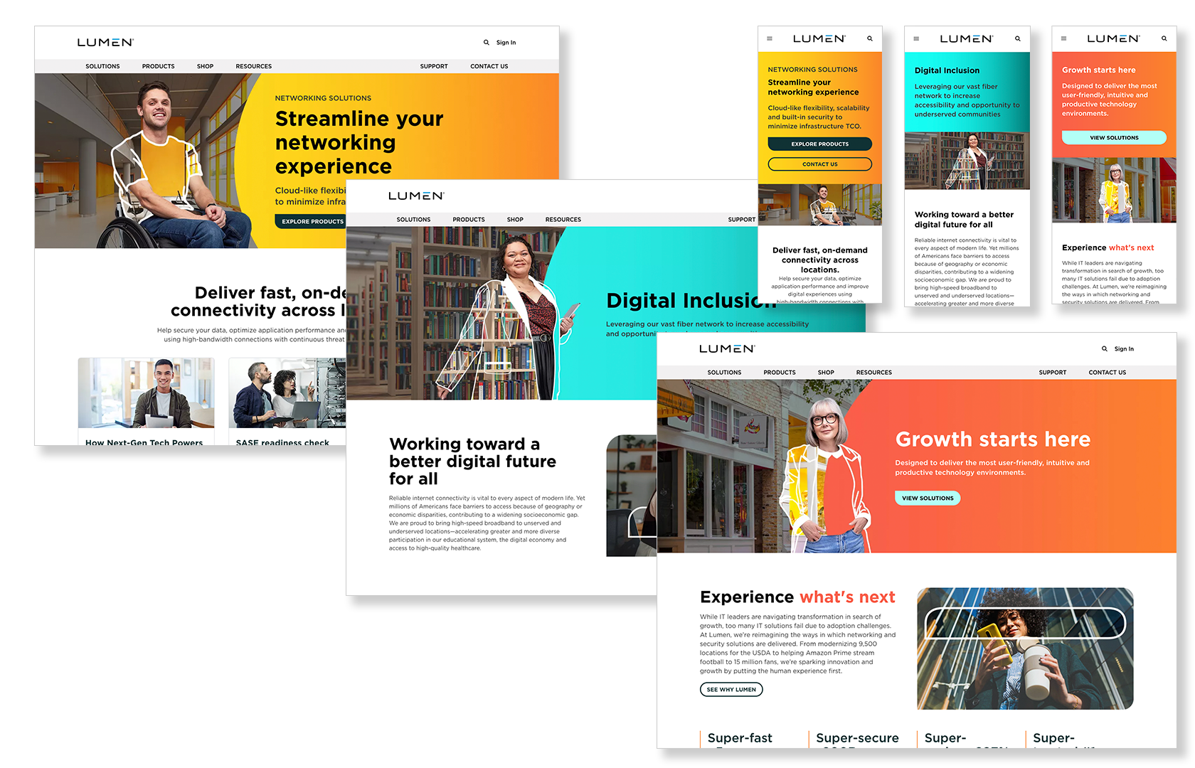Click the Lumen logo on the teal desktop page
Viewport: 1195px width, 768px height.
tap(416, 196)
